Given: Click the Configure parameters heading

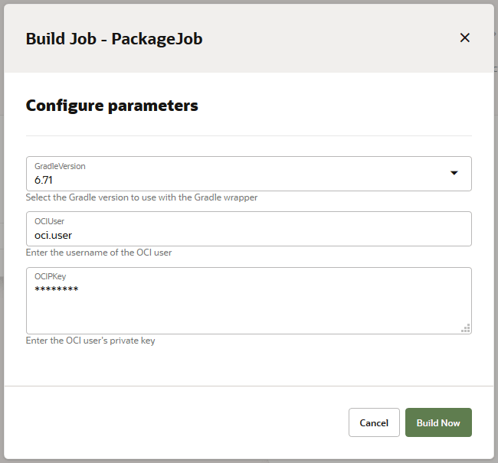Looking at the screenshot, I should point(112,106).
